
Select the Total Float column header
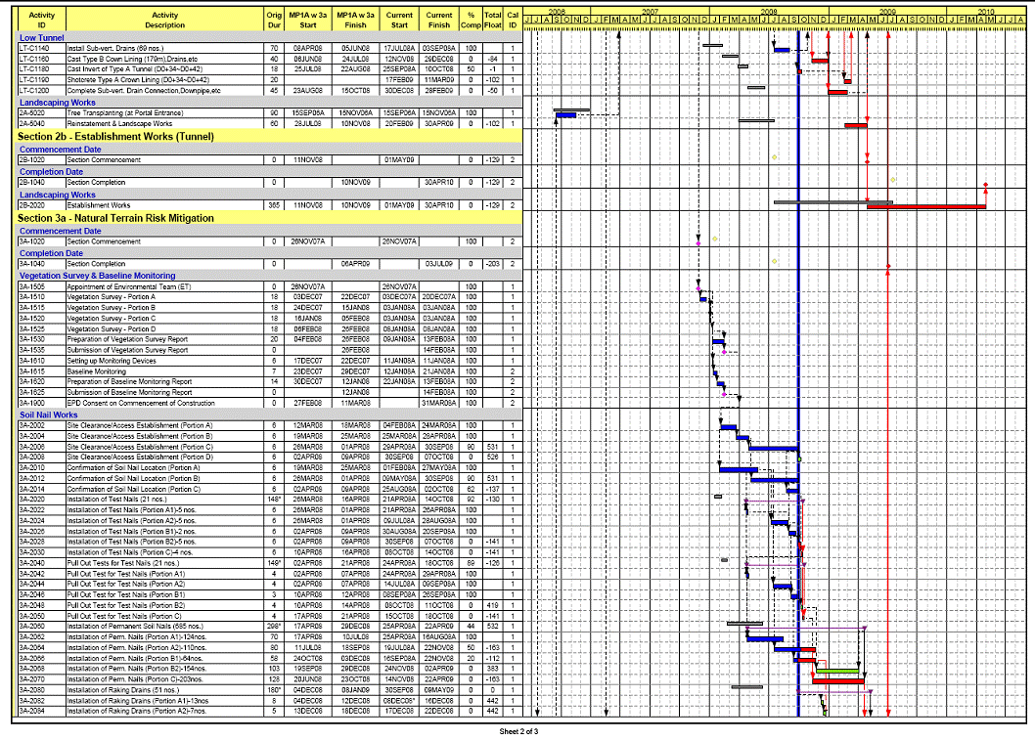coord(493,20)
